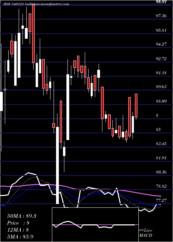Click the 92.72 price axis label
Screen dimensions: 173x242
coord(161,59)
